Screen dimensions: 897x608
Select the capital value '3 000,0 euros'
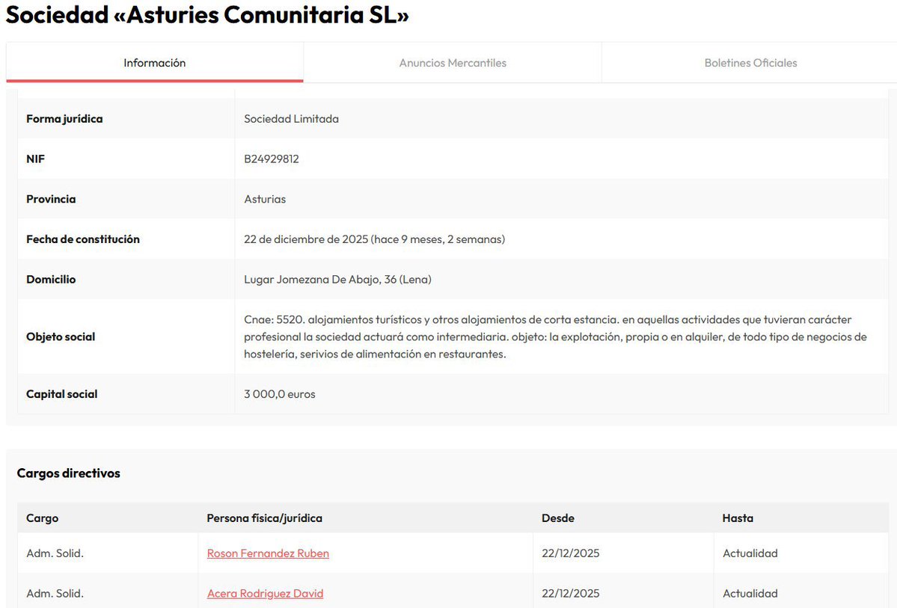pyautogui.click(x=280, y=394)
